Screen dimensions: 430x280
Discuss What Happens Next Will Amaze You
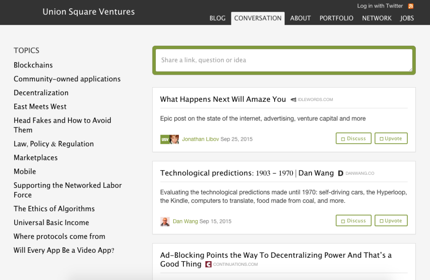coord(354,138)
